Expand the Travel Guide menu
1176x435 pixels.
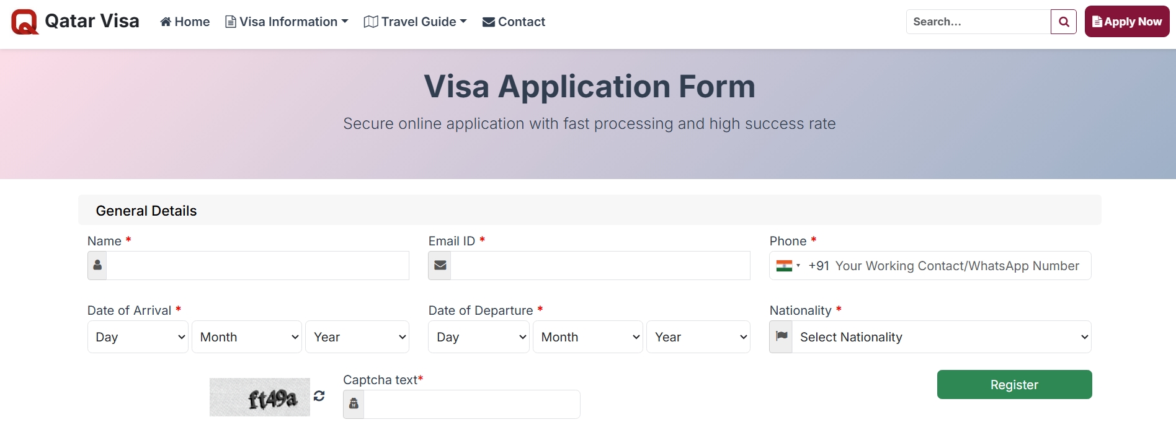(x=416, y=22)
